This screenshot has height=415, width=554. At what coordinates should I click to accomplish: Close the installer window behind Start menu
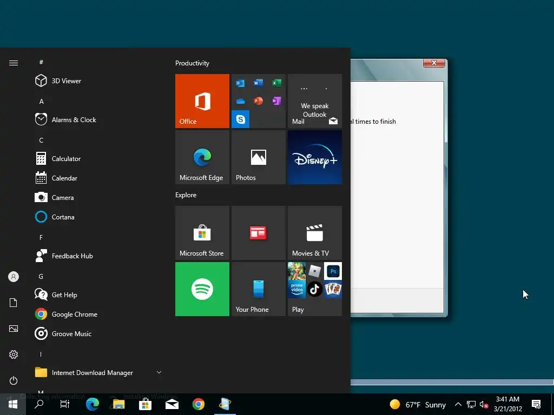click(x=434, y=63)
